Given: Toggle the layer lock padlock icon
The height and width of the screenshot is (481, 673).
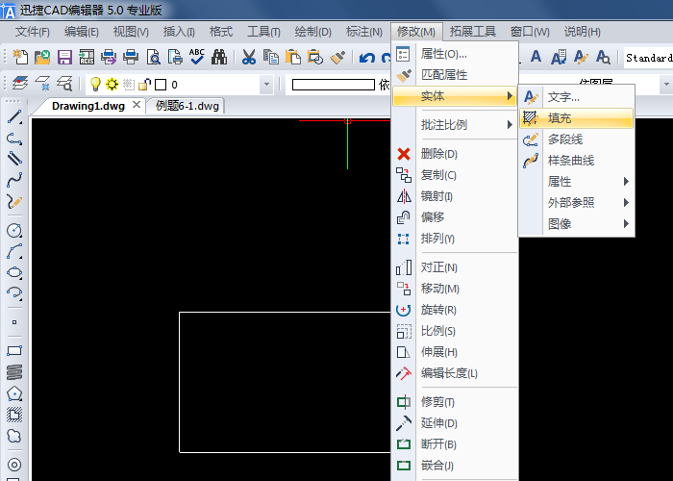Looking at the screenshot, I should (144, 85).
